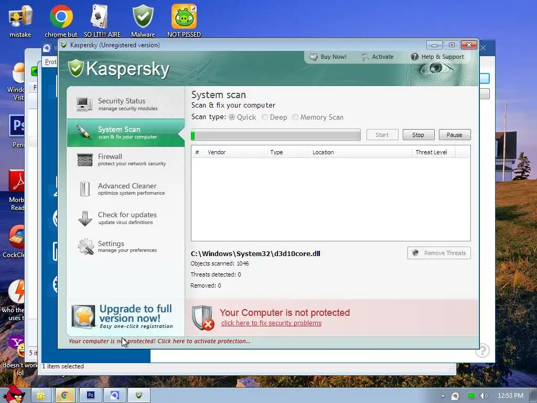Click 'click here to fix security problems' link
The image size is (537, 403).
(271, 323)
